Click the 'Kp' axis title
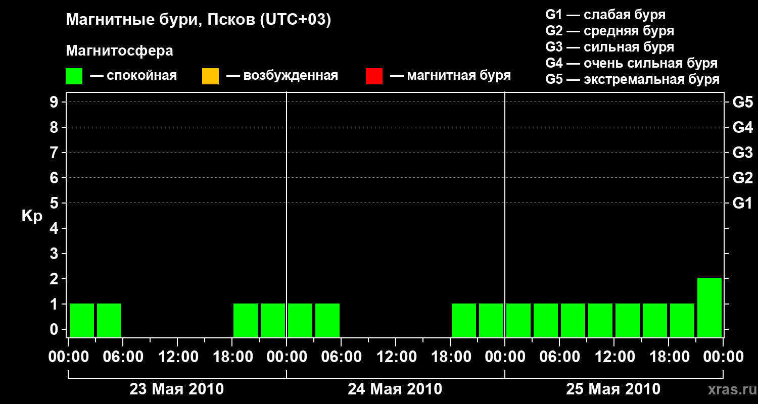The image size is (758, 404). tap(32, 216)
